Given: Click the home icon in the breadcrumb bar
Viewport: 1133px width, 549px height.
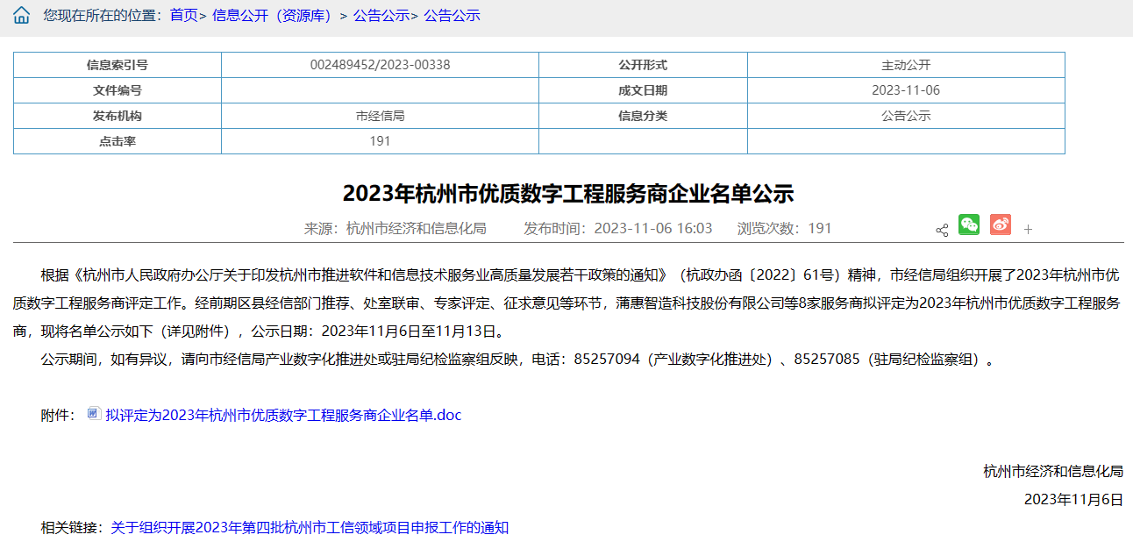Looking at the screenshot, I should click(21, 16).
